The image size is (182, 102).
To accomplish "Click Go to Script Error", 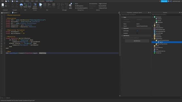I will [x=93, y=4].
